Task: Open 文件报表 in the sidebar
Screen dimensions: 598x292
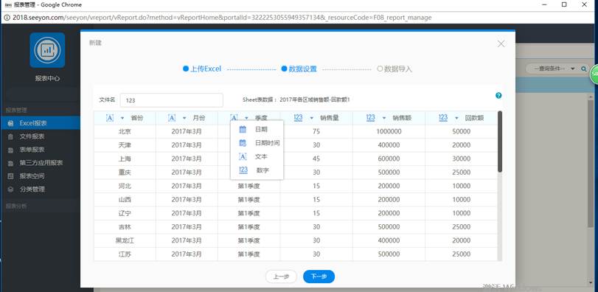Action: coord(40,136)
